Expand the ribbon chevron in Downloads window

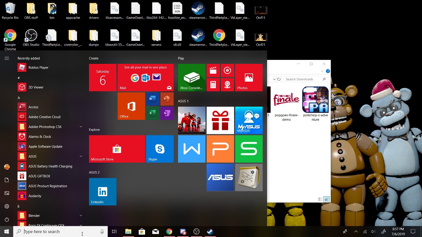click(x=322, y=71)
